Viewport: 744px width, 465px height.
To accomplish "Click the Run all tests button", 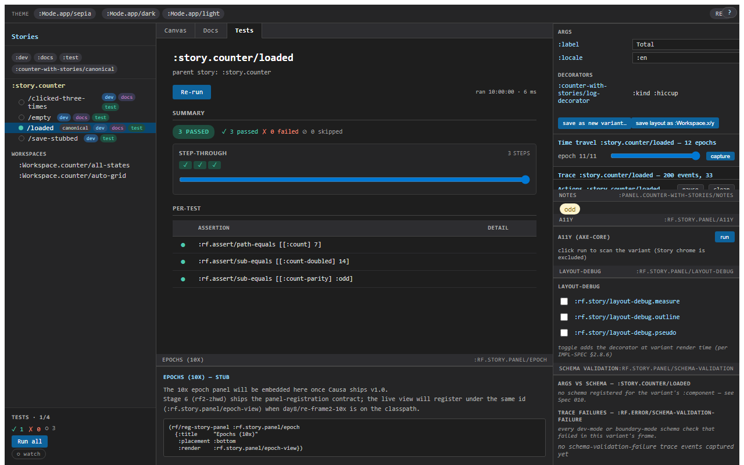I will (30, 441).
